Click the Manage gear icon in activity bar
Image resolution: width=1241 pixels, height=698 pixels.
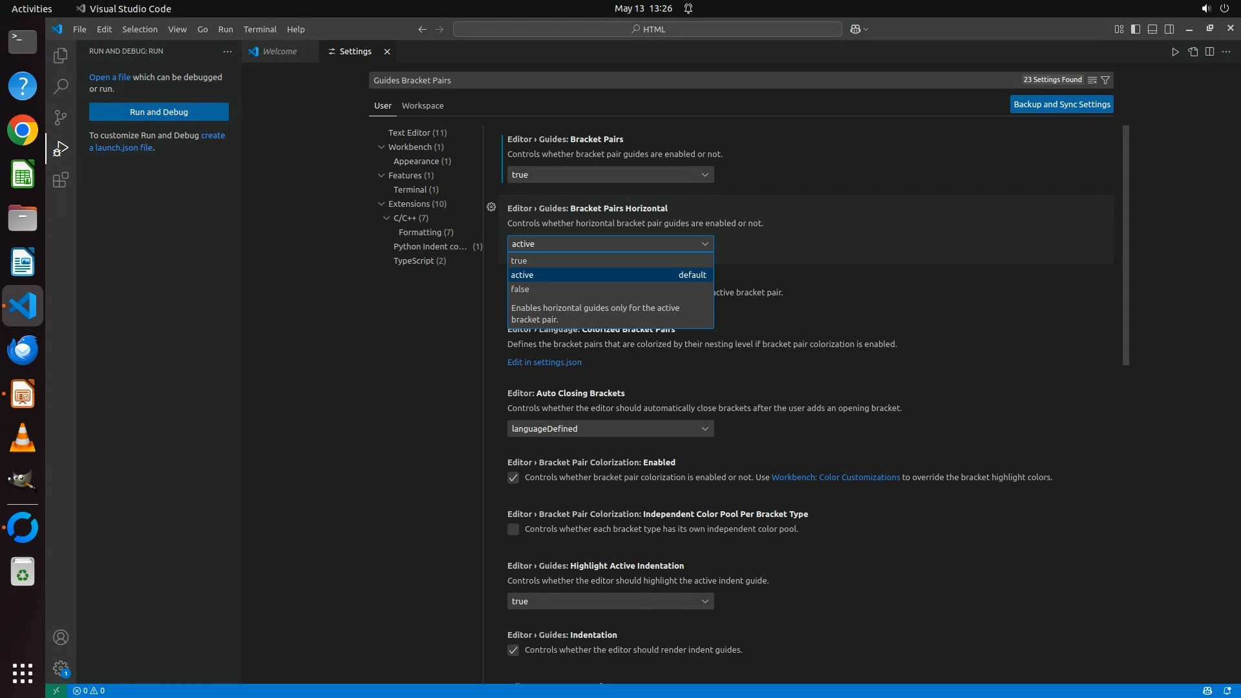[60, 668]
